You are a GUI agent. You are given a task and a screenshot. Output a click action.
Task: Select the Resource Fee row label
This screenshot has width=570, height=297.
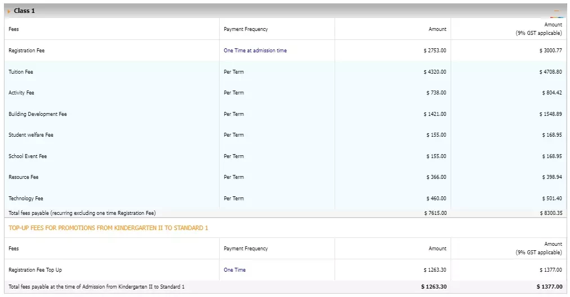click(23, 177)
